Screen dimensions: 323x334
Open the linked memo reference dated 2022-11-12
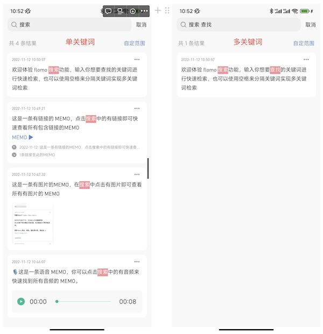(x=76, y=147)
